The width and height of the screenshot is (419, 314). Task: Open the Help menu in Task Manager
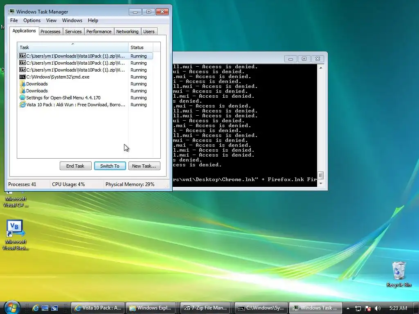93,20
